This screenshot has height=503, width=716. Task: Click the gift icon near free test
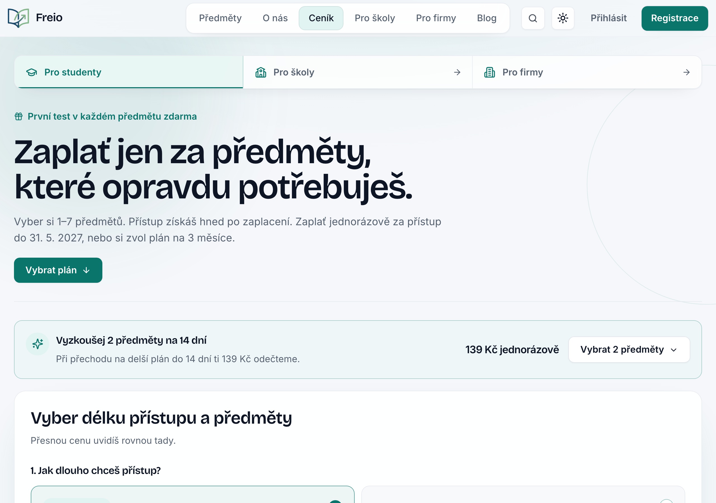click(x=19, y=117)
